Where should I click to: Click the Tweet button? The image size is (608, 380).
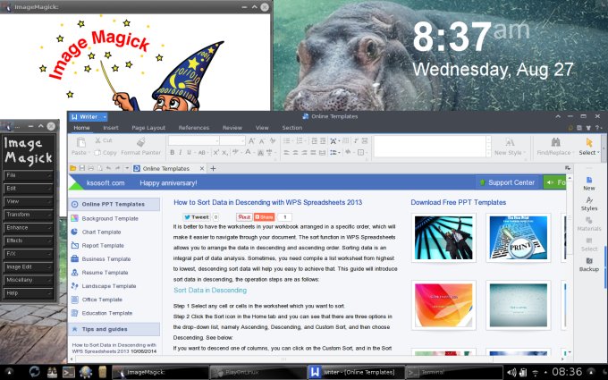click(x=197, y=217)
